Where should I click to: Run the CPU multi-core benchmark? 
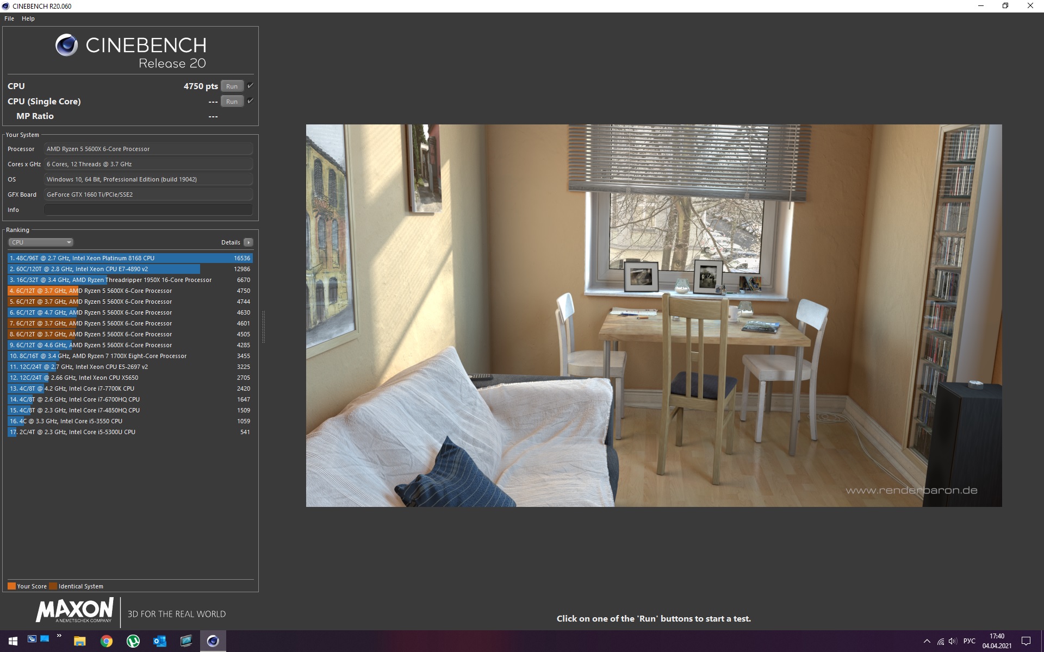pos(232,86)
